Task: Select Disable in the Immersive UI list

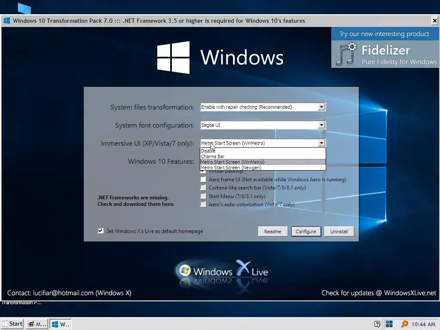Action: coord(263,151)
